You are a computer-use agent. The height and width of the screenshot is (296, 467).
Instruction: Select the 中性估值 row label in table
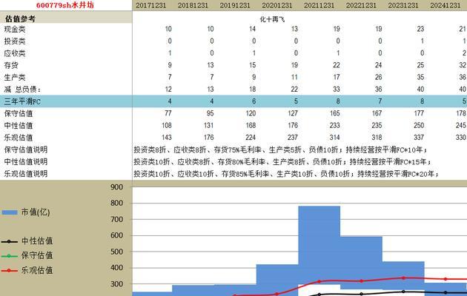point(19,125)
